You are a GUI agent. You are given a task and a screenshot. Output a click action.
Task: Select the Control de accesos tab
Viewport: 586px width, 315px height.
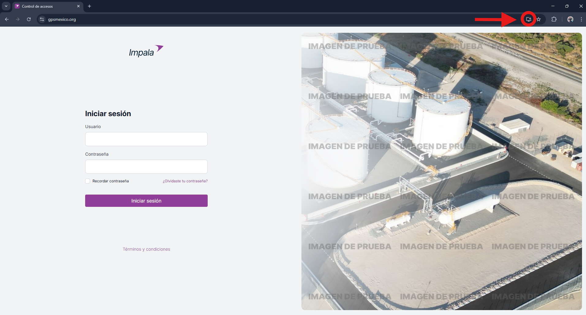point(48,6)
